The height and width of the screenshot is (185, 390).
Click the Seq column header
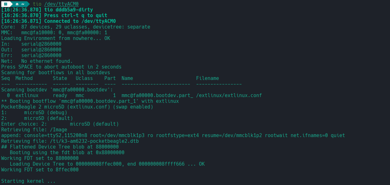point(5,78)
